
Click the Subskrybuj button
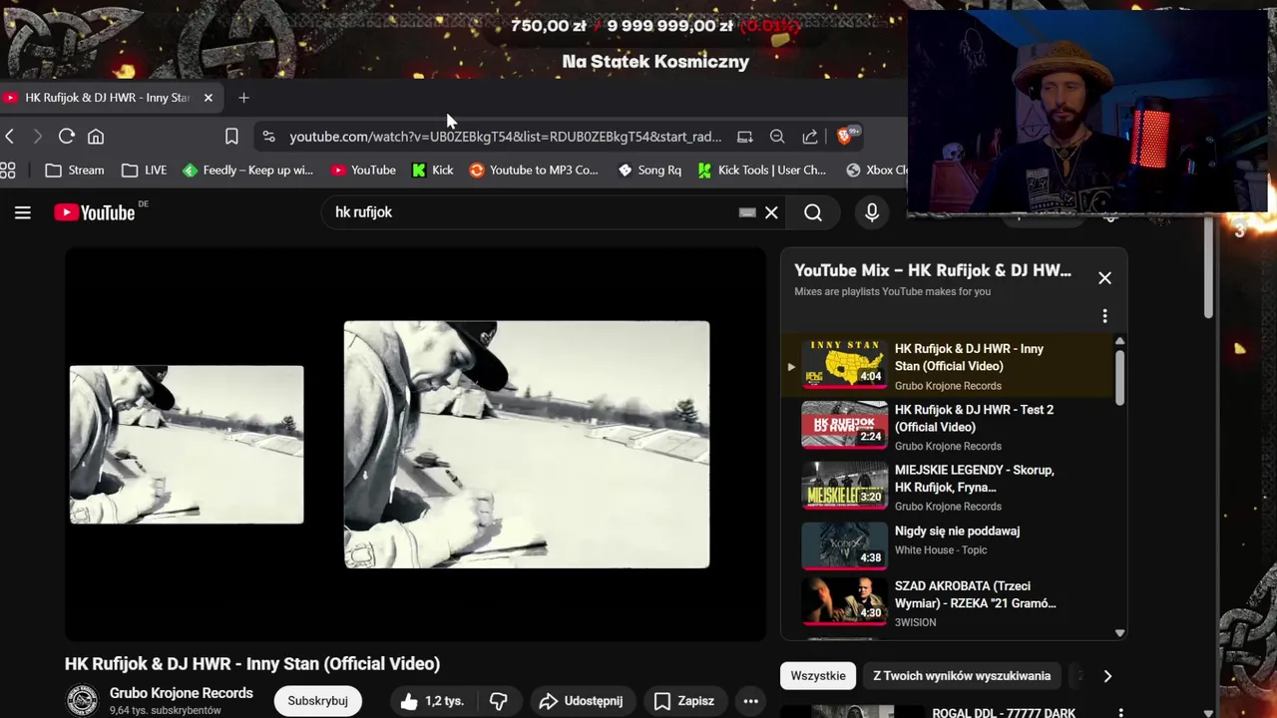[x=318, y=701]
